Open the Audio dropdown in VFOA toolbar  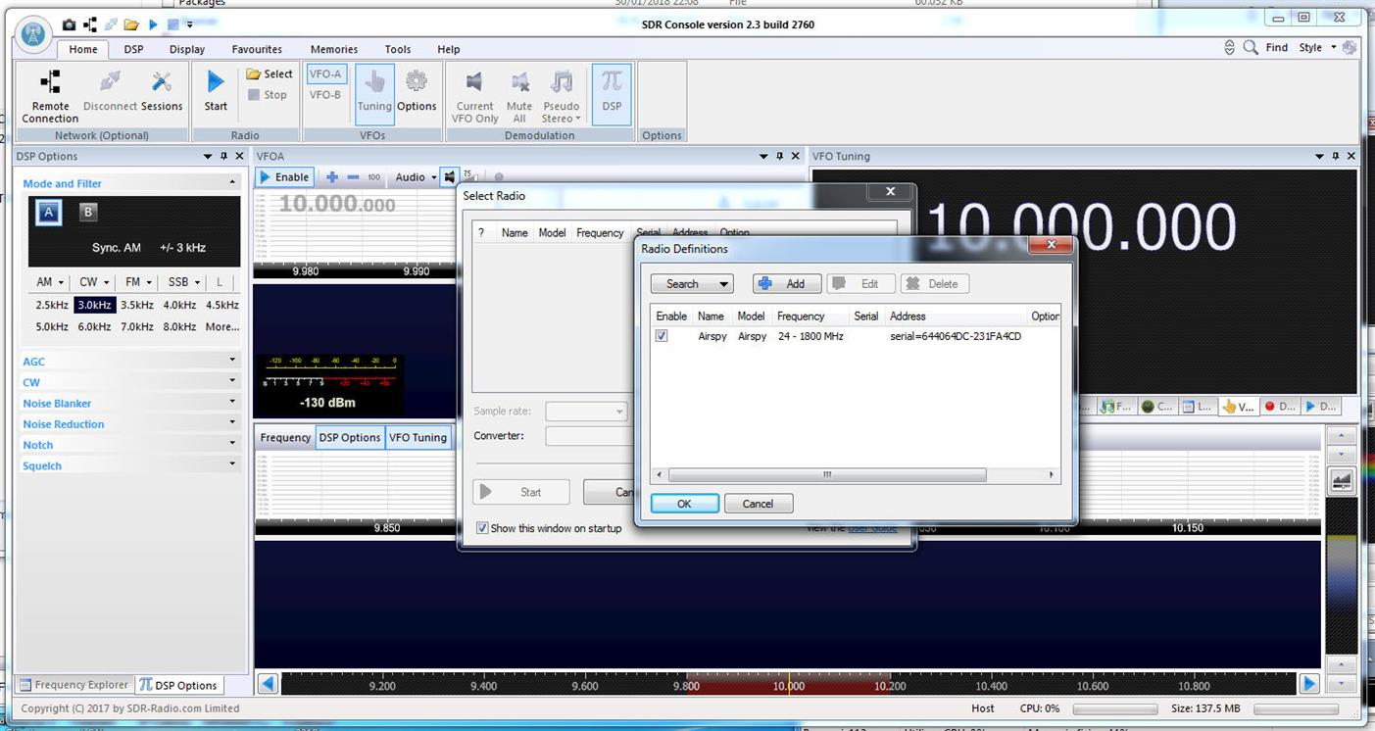(416, 177)
